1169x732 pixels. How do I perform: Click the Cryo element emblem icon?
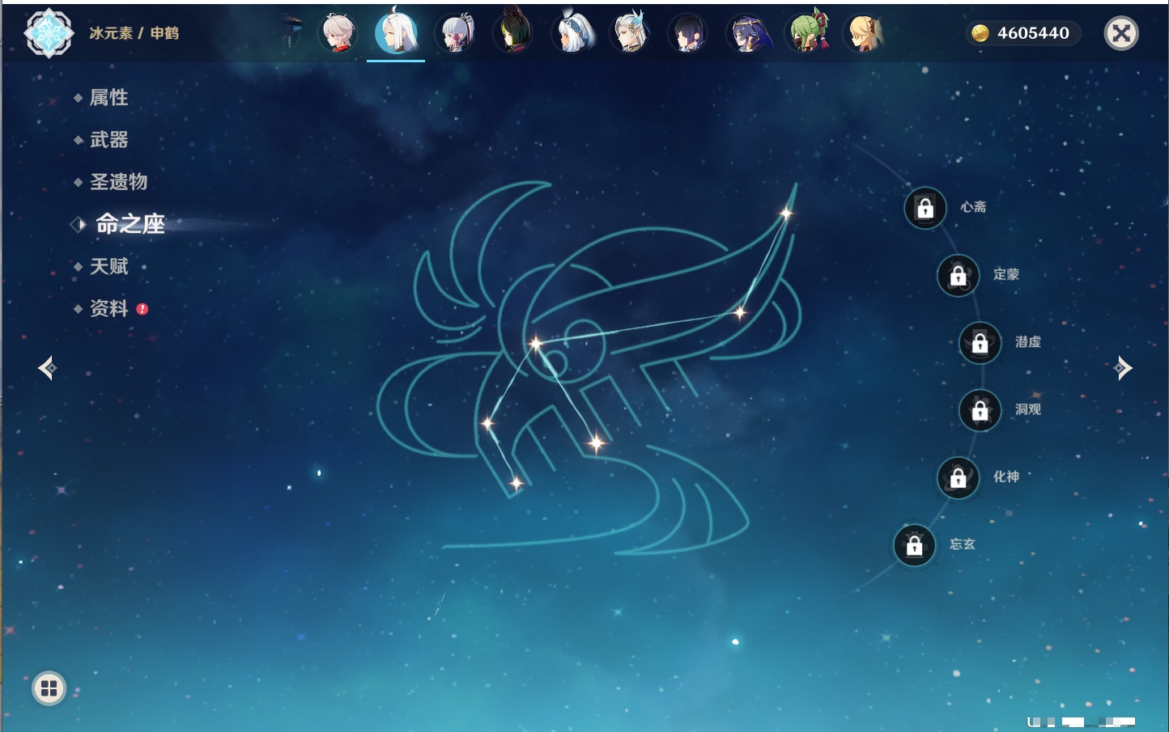click(49, 33)
